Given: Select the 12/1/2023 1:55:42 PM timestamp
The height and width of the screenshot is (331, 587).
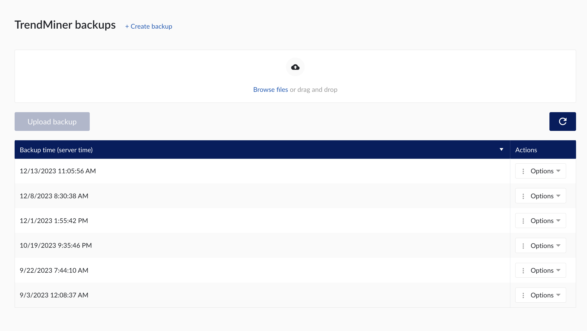Looking at the screenshot, I should coord(54,221).
